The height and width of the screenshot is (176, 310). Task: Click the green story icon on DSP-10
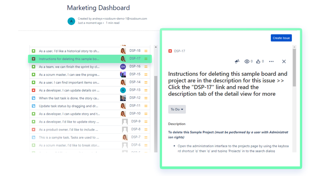point(34,114)
